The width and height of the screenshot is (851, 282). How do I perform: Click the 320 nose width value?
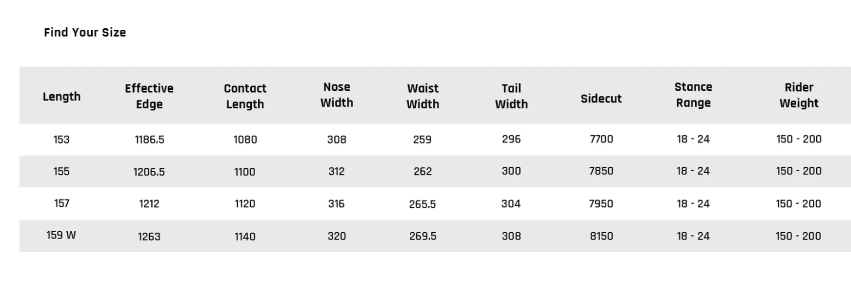(x=336, y=236)
